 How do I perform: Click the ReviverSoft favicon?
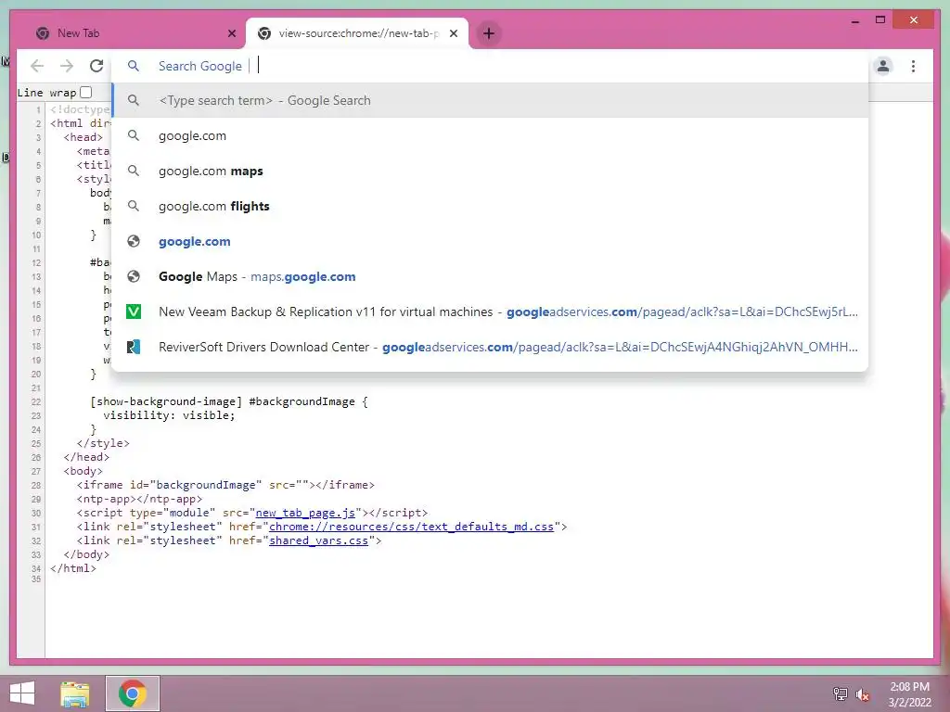(134, 347)
